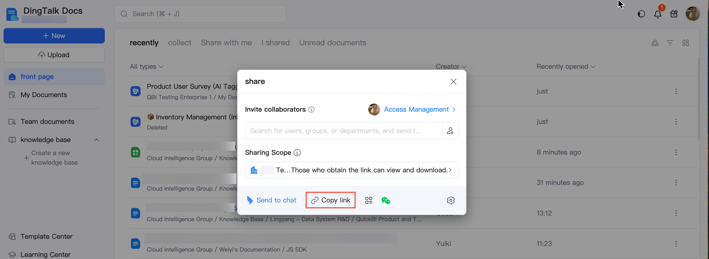Toggle the dark mode theme icon
709x259 pixels.
[x=641, y=14]
